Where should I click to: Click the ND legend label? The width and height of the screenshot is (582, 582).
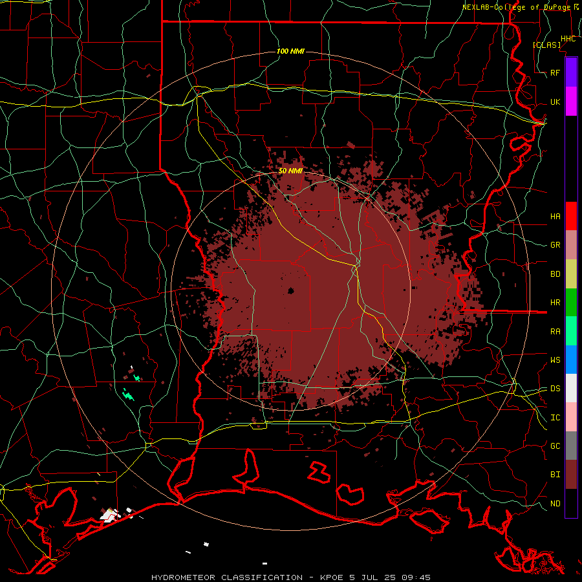[x=555, y=503]
